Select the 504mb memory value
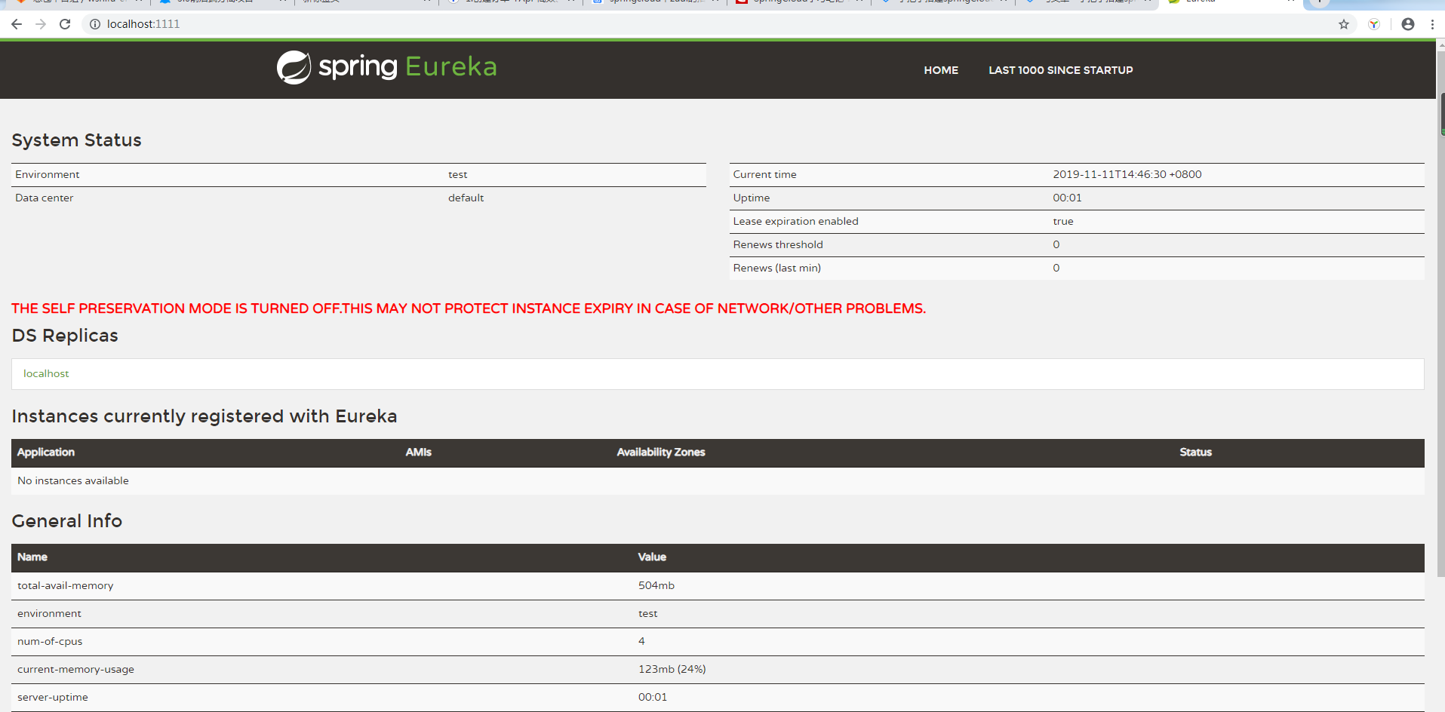 tap(656, 585)
